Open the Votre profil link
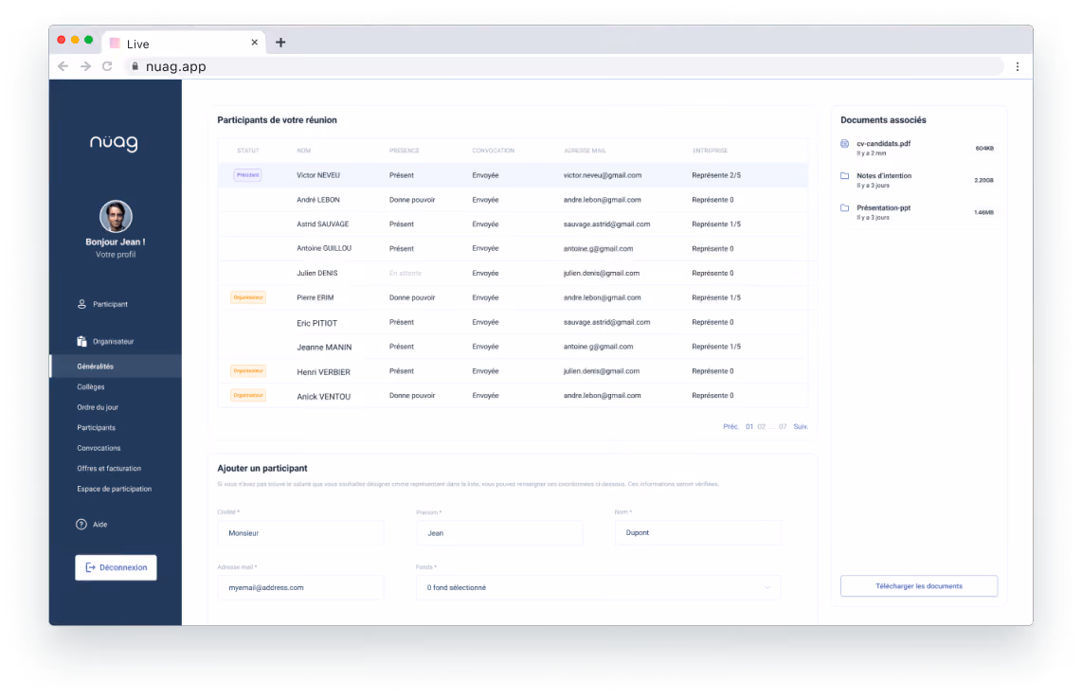Viewport: 1082px width, 698px height. pos(116,255)
